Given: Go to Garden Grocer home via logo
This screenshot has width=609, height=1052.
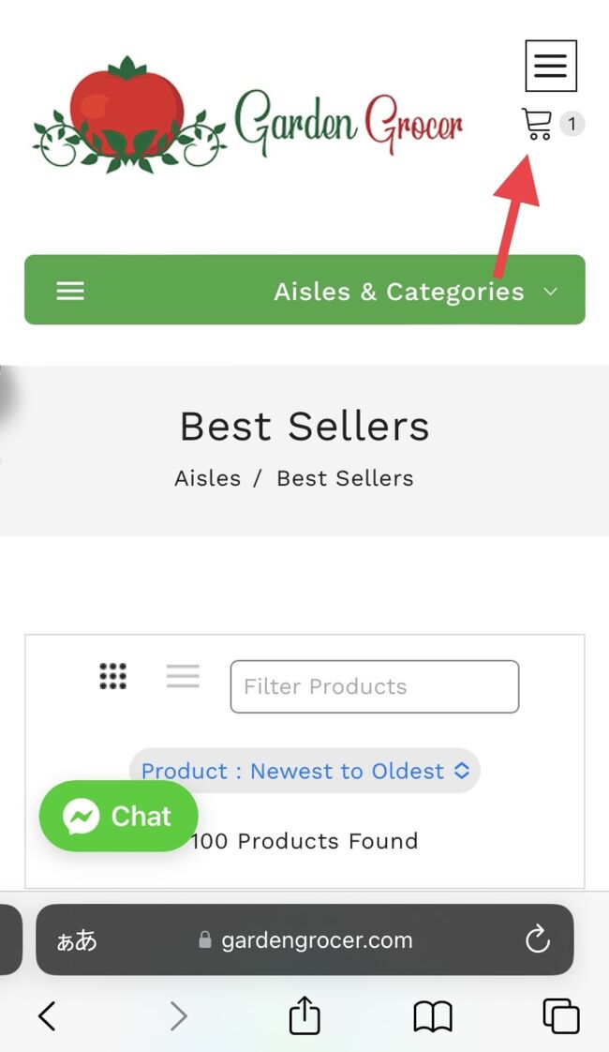Looking at the screenshot, I should (248, 117).
